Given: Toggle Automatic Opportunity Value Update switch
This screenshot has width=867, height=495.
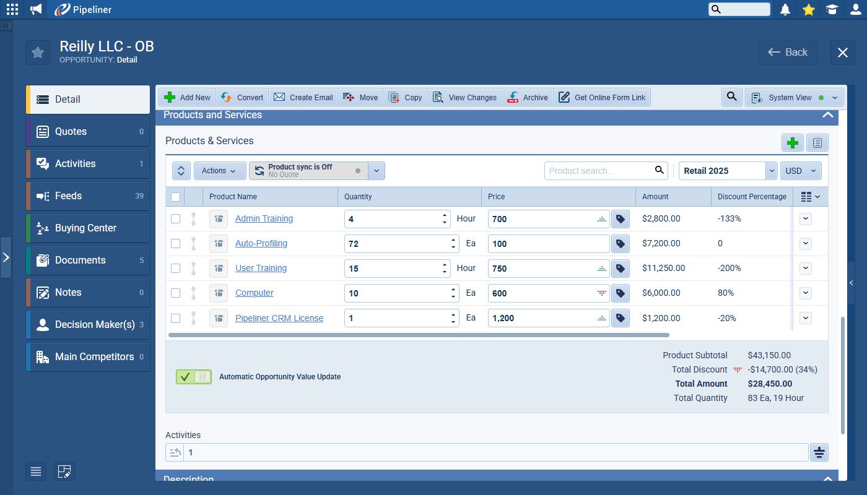Looking at the screenshot, I should coord(193,377).
